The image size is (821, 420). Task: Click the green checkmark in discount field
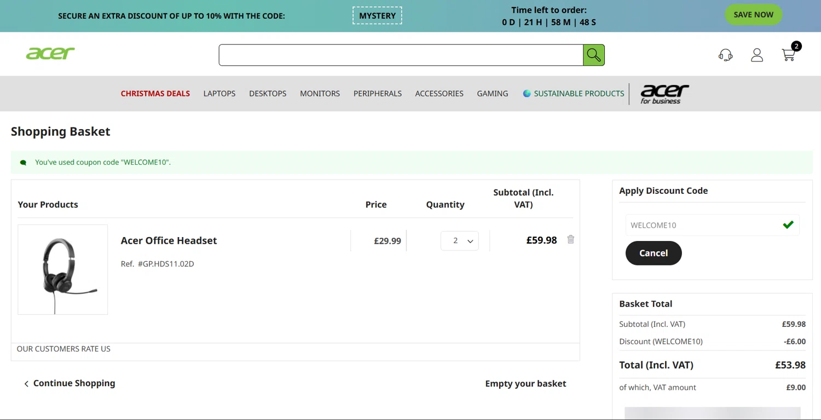pos(788,225)
